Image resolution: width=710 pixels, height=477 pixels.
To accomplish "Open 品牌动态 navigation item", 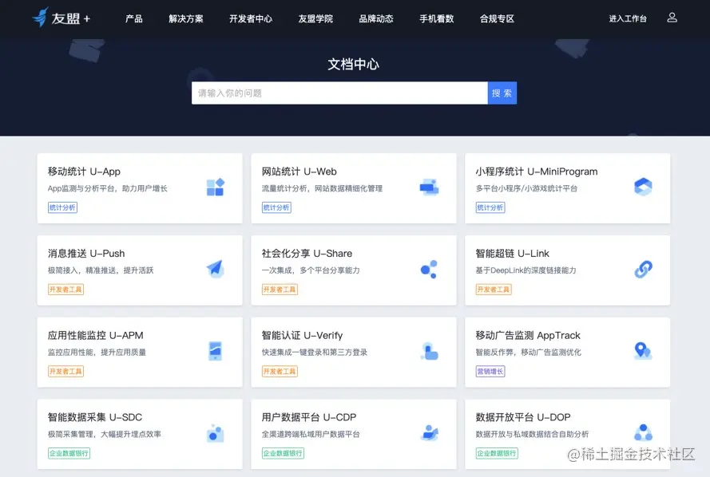I will click(x=376, y=18).
